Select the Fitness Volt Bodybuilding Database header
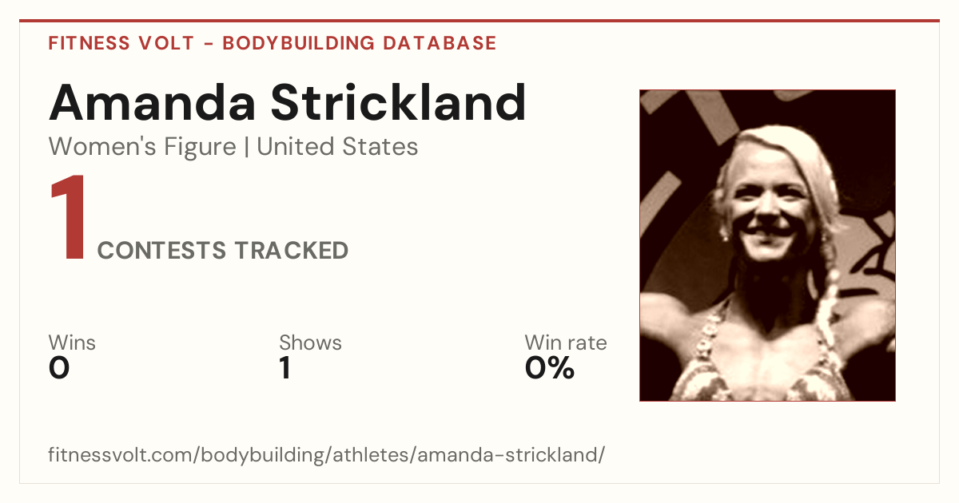Viewport: 959px width, 503px height. (x=273, y=43)
